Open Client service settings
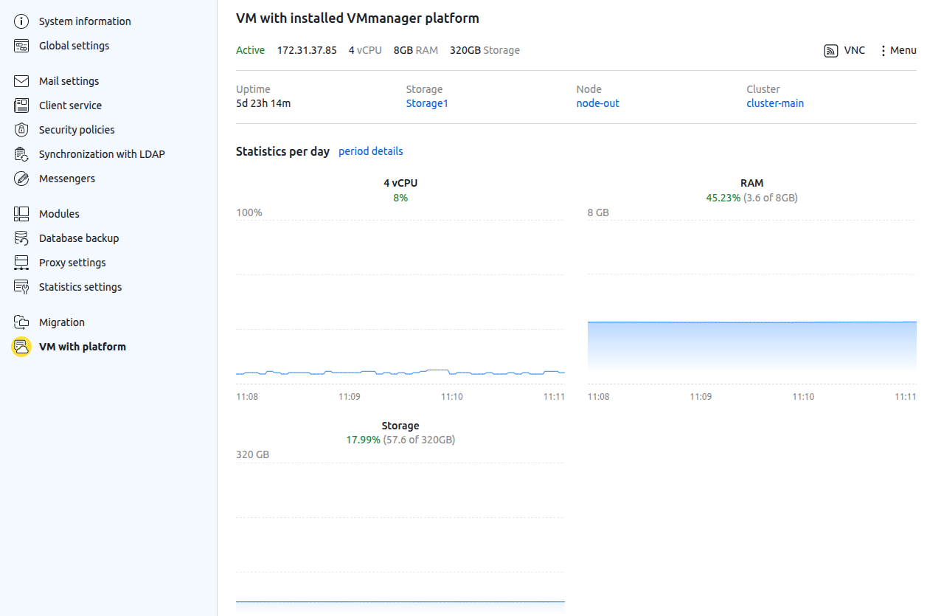Image resolution: width=927 pixels, height=616 pixels. pos(70,105)
